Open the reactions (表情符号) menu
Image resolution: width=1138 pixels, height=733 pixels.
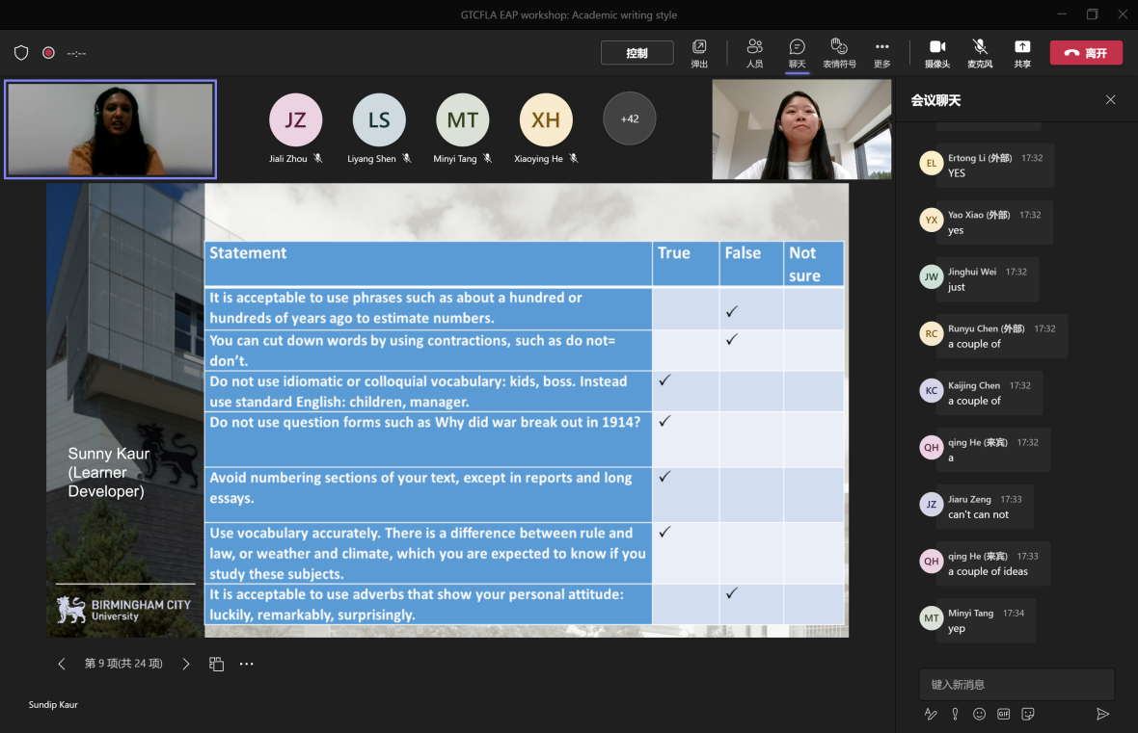tap(839, 52)
